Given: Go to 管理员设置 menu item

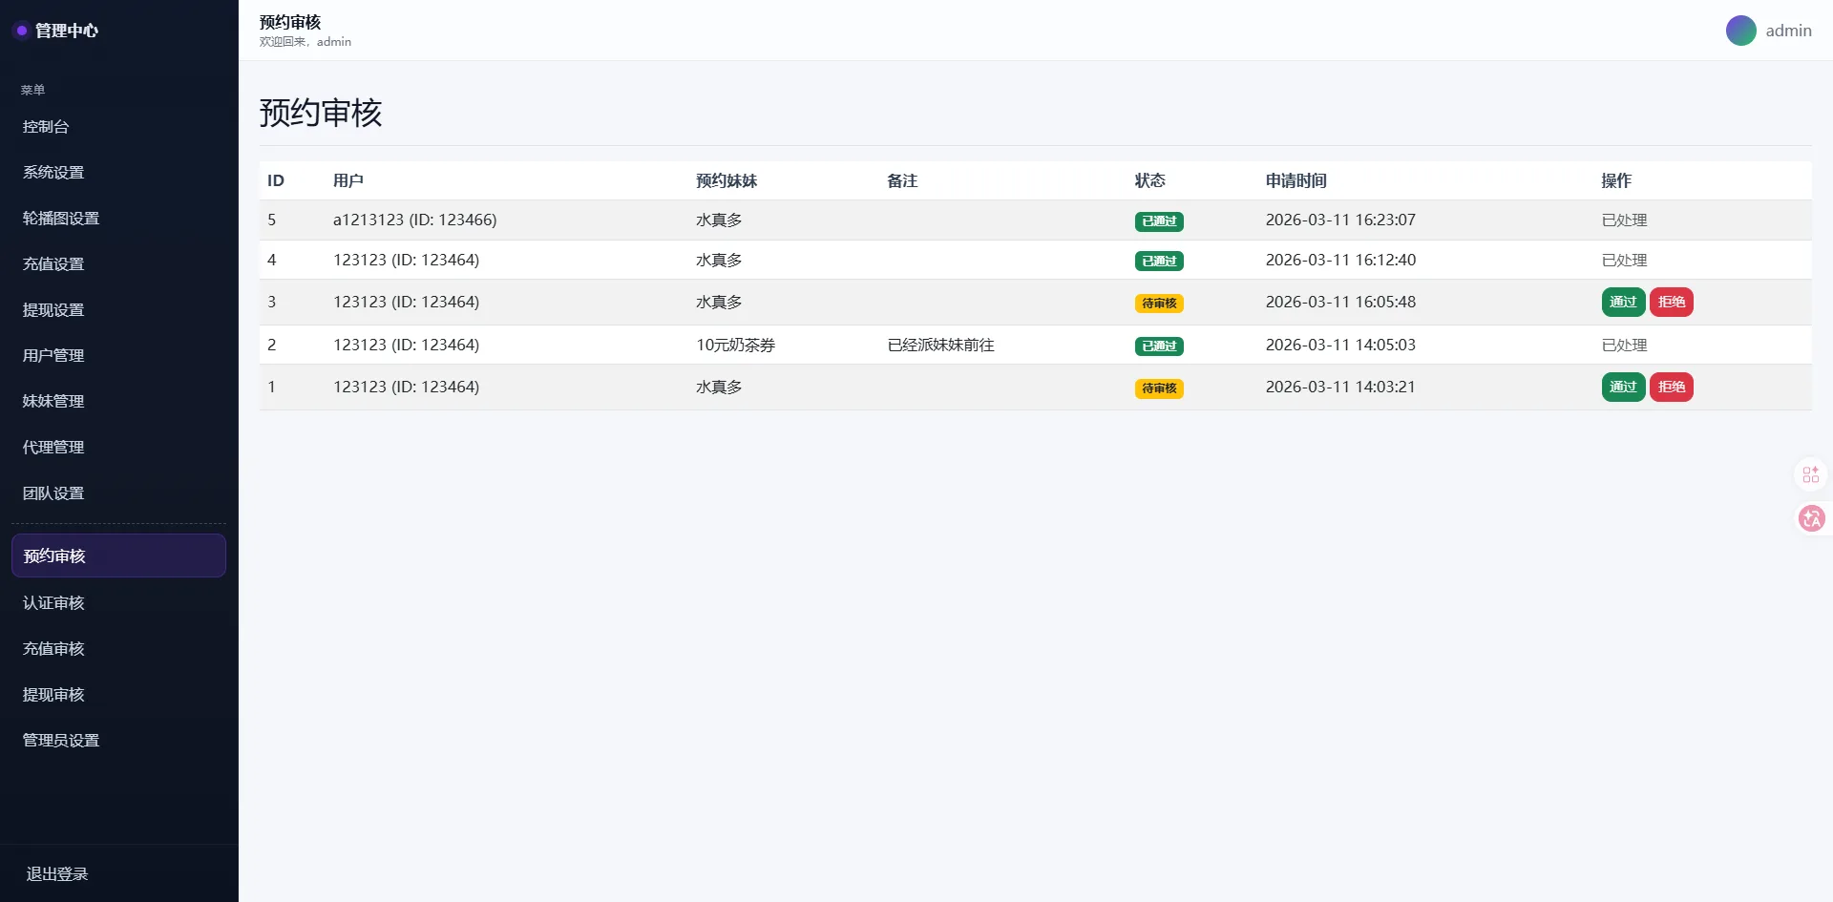Looking at the screenshot, I should click(x=61, y=741).
